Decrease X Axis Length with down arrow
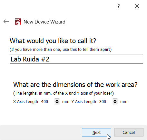This screenshot has width=147, height=140. click(57, 103)
